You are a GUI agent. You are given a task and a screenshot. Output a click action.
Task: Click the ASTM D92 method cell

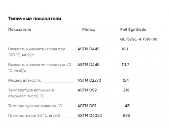point(87,90)
